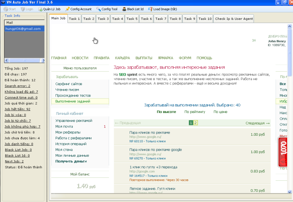The height and width of the screenshot is (202, 293).
Task: Open Прохождение тестов menu link
Action: [x=73, y=95]
